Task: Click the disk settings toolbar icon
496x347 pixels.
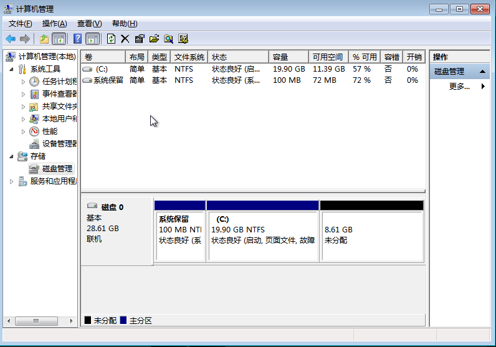Action: 183,39
